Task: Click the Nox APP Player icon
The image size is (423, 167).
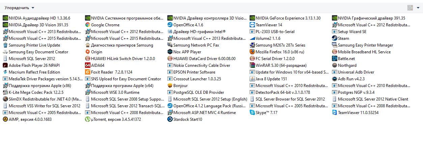Action: (x=170, y=52)
